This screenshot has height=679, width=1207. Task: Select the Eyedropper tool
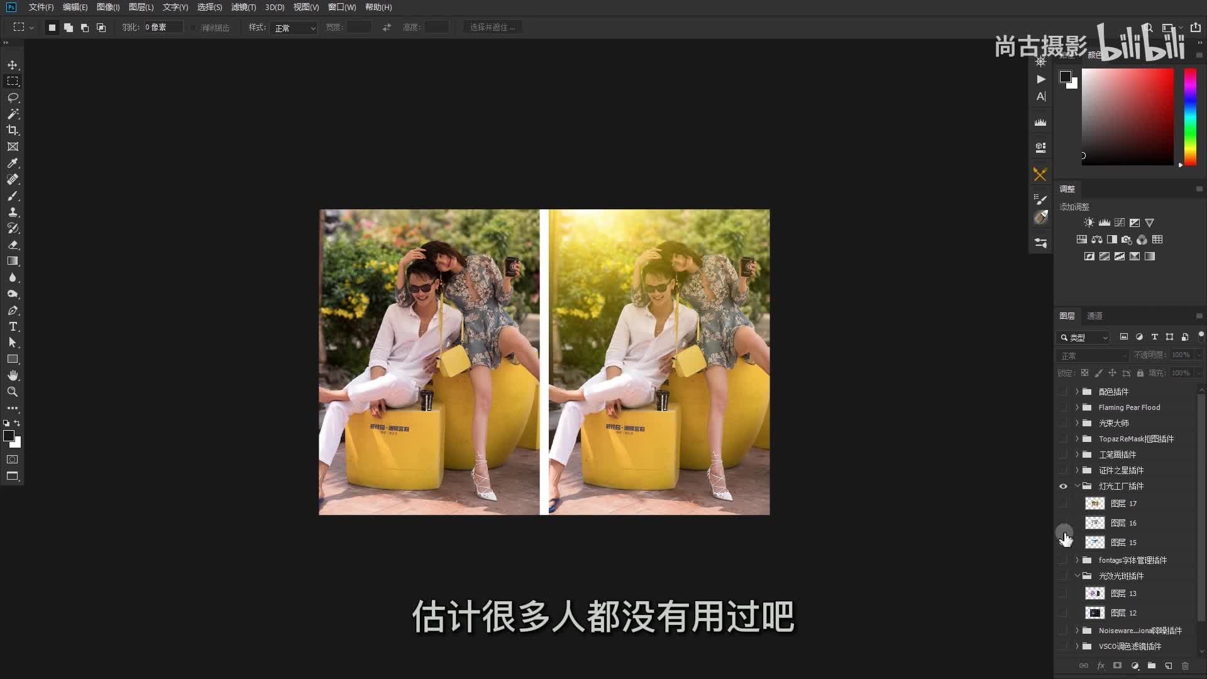(13, 163)
